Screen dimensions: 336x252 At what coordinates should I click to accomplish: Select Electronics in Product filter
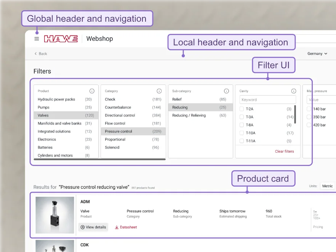point(66,139)
